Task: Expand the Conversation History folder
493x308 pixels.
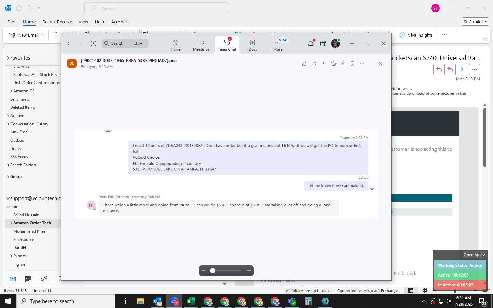Action: coord(8,124)
